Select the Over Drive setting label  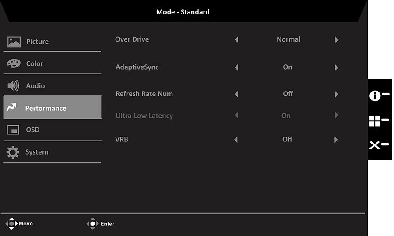(x=132, y=39)
